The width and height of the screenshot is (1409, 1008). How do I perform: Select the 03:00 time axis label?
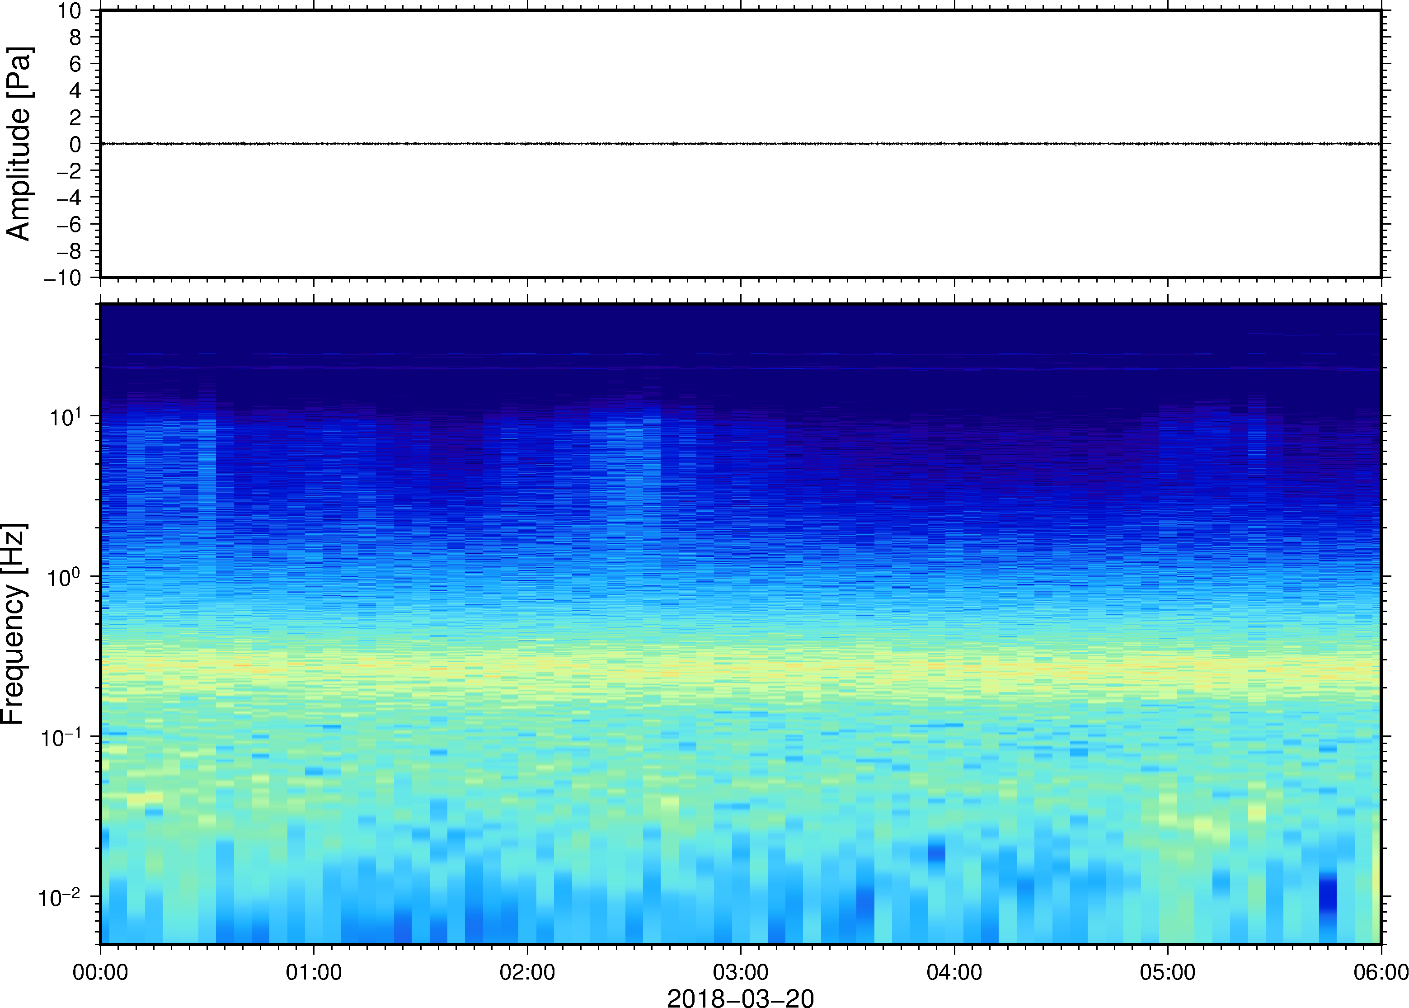point(741,972)
